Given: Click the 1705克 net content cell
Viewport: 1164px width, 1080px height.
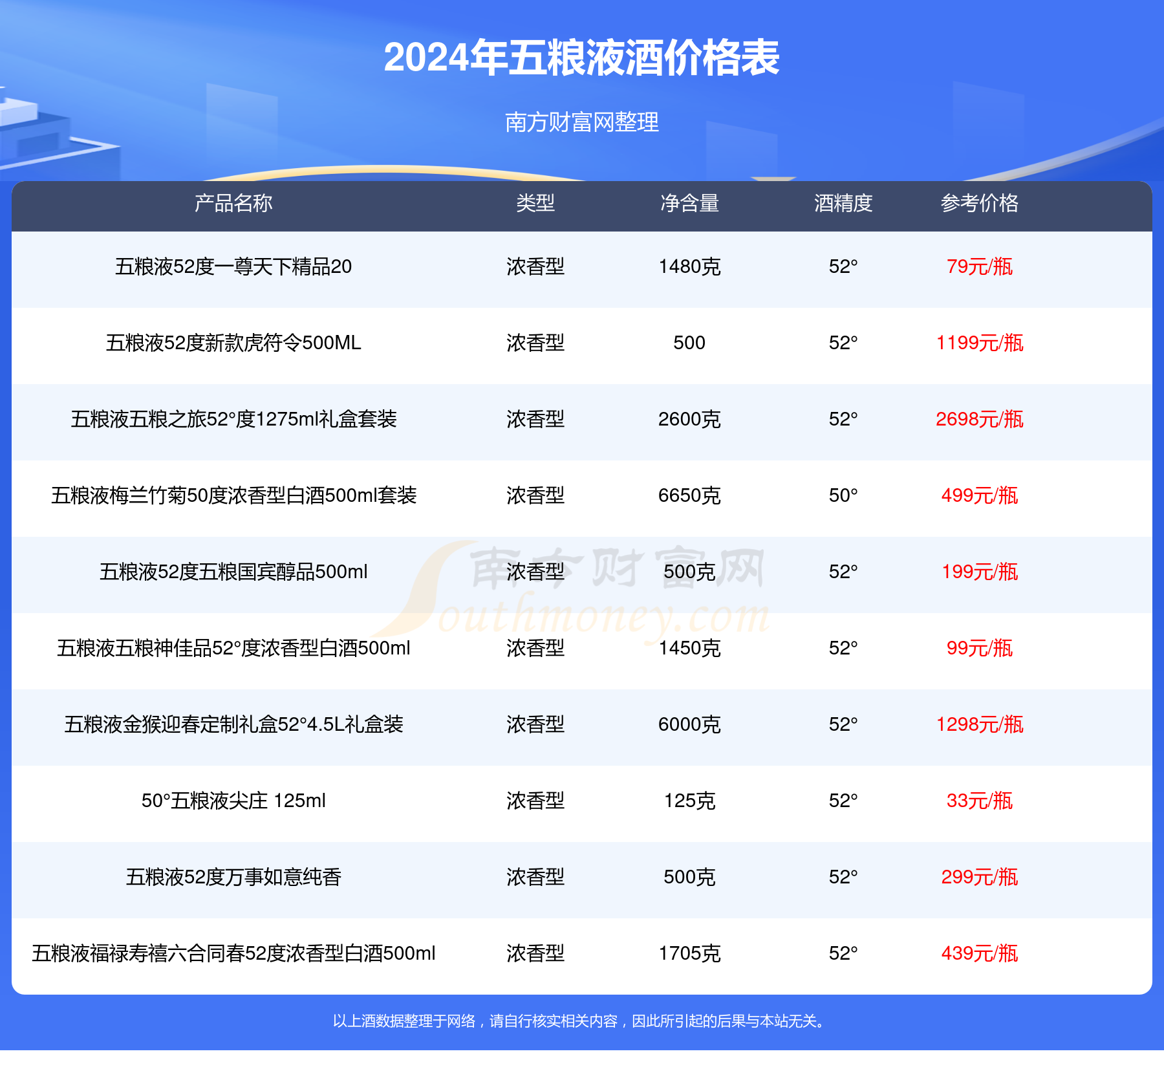Looking at the screenshot, I should point(689,953).
